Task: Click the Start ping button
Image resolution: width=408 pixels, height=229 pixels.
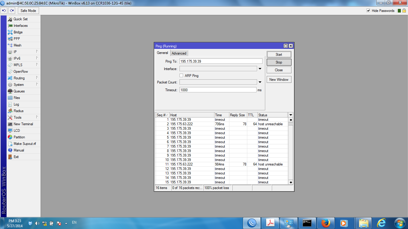Action: [279, 55]
